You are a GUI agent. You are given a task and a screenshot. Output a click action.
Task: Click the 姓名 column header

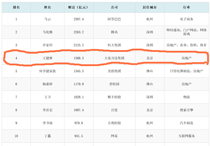[47, 7]
